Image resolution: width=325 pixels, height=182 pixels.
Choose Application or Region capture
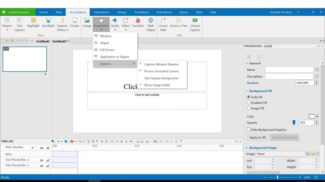[x=115, y=57]
